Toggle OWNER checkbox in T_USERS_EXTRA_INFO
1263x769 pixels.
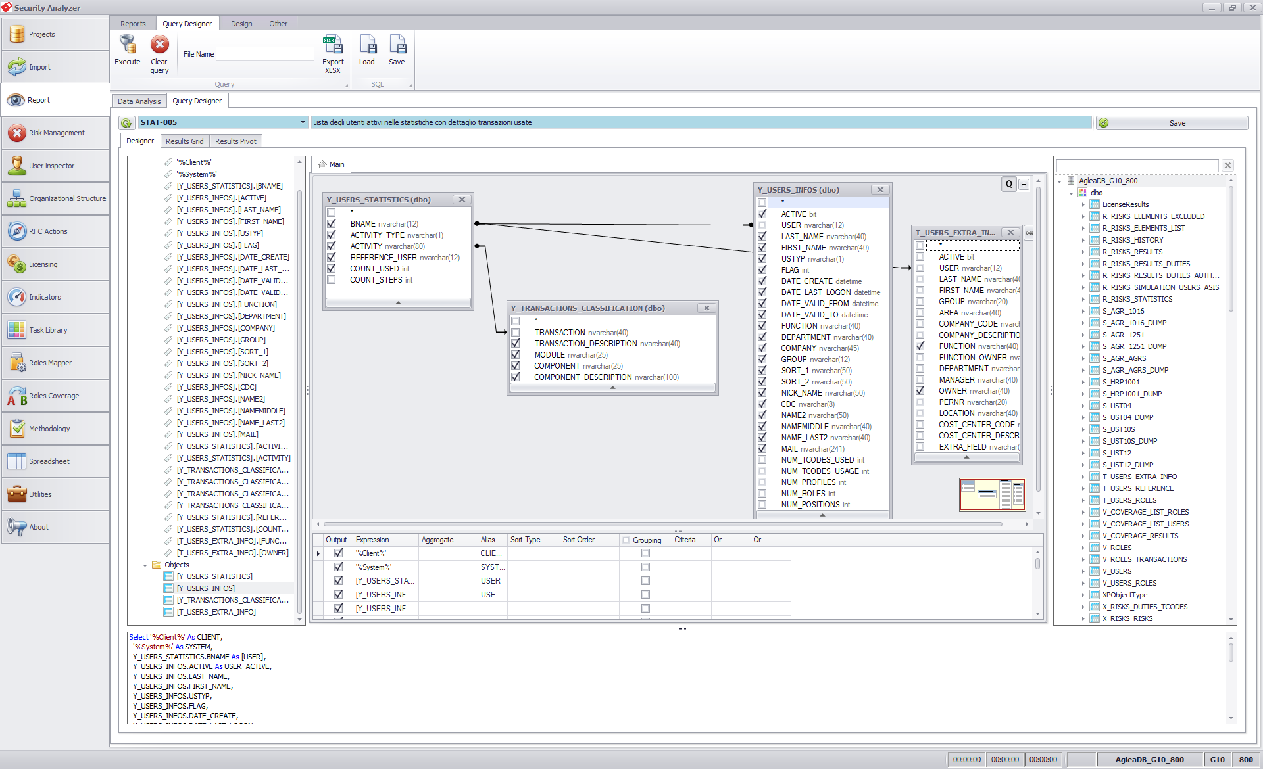coord(920,391)
